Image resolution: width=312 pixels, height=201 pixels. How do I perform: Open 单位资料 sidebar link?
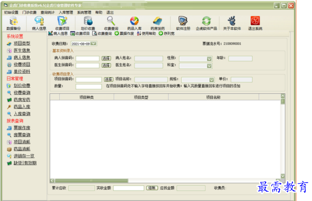click(x=22, y=71)
